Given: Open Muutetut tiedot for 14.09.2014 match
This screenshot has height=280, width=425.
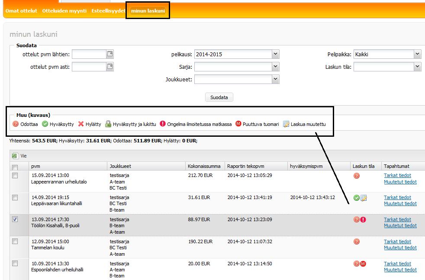Looking at the screenshot, I should (400, 203).
